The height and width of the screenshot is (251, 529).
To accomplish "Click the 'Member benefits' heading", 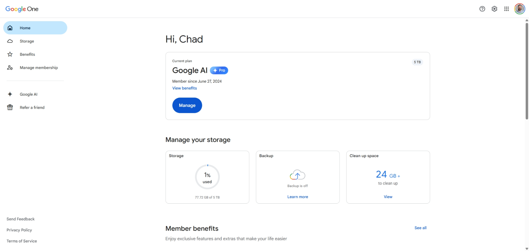I will [x=192, y=228].
